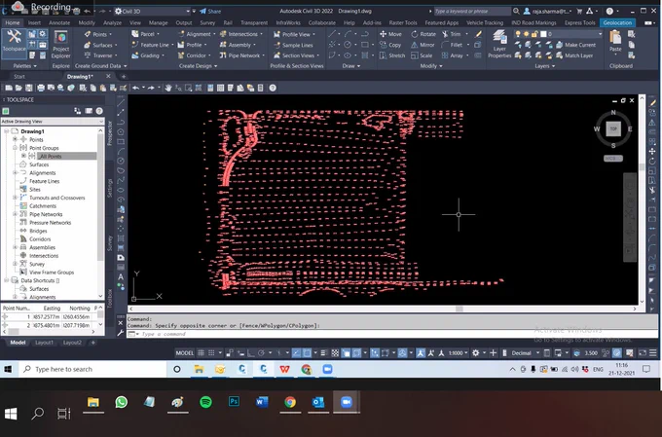Launch Project Explorer from the ribbon
Viewport: 662px width, 437px height.
[61, 45]
